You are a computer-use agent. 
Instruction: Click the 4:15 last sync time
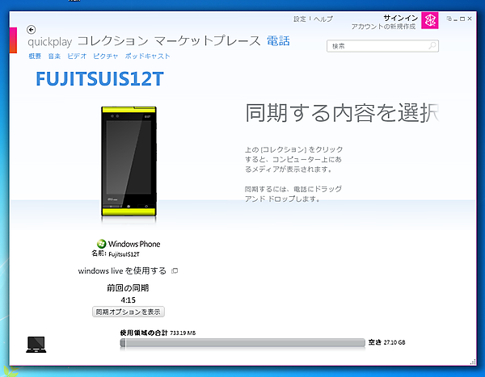tap(128, 300)
